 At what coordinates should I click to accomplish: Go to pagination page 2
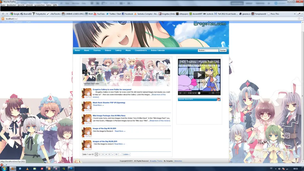(99, 154)
